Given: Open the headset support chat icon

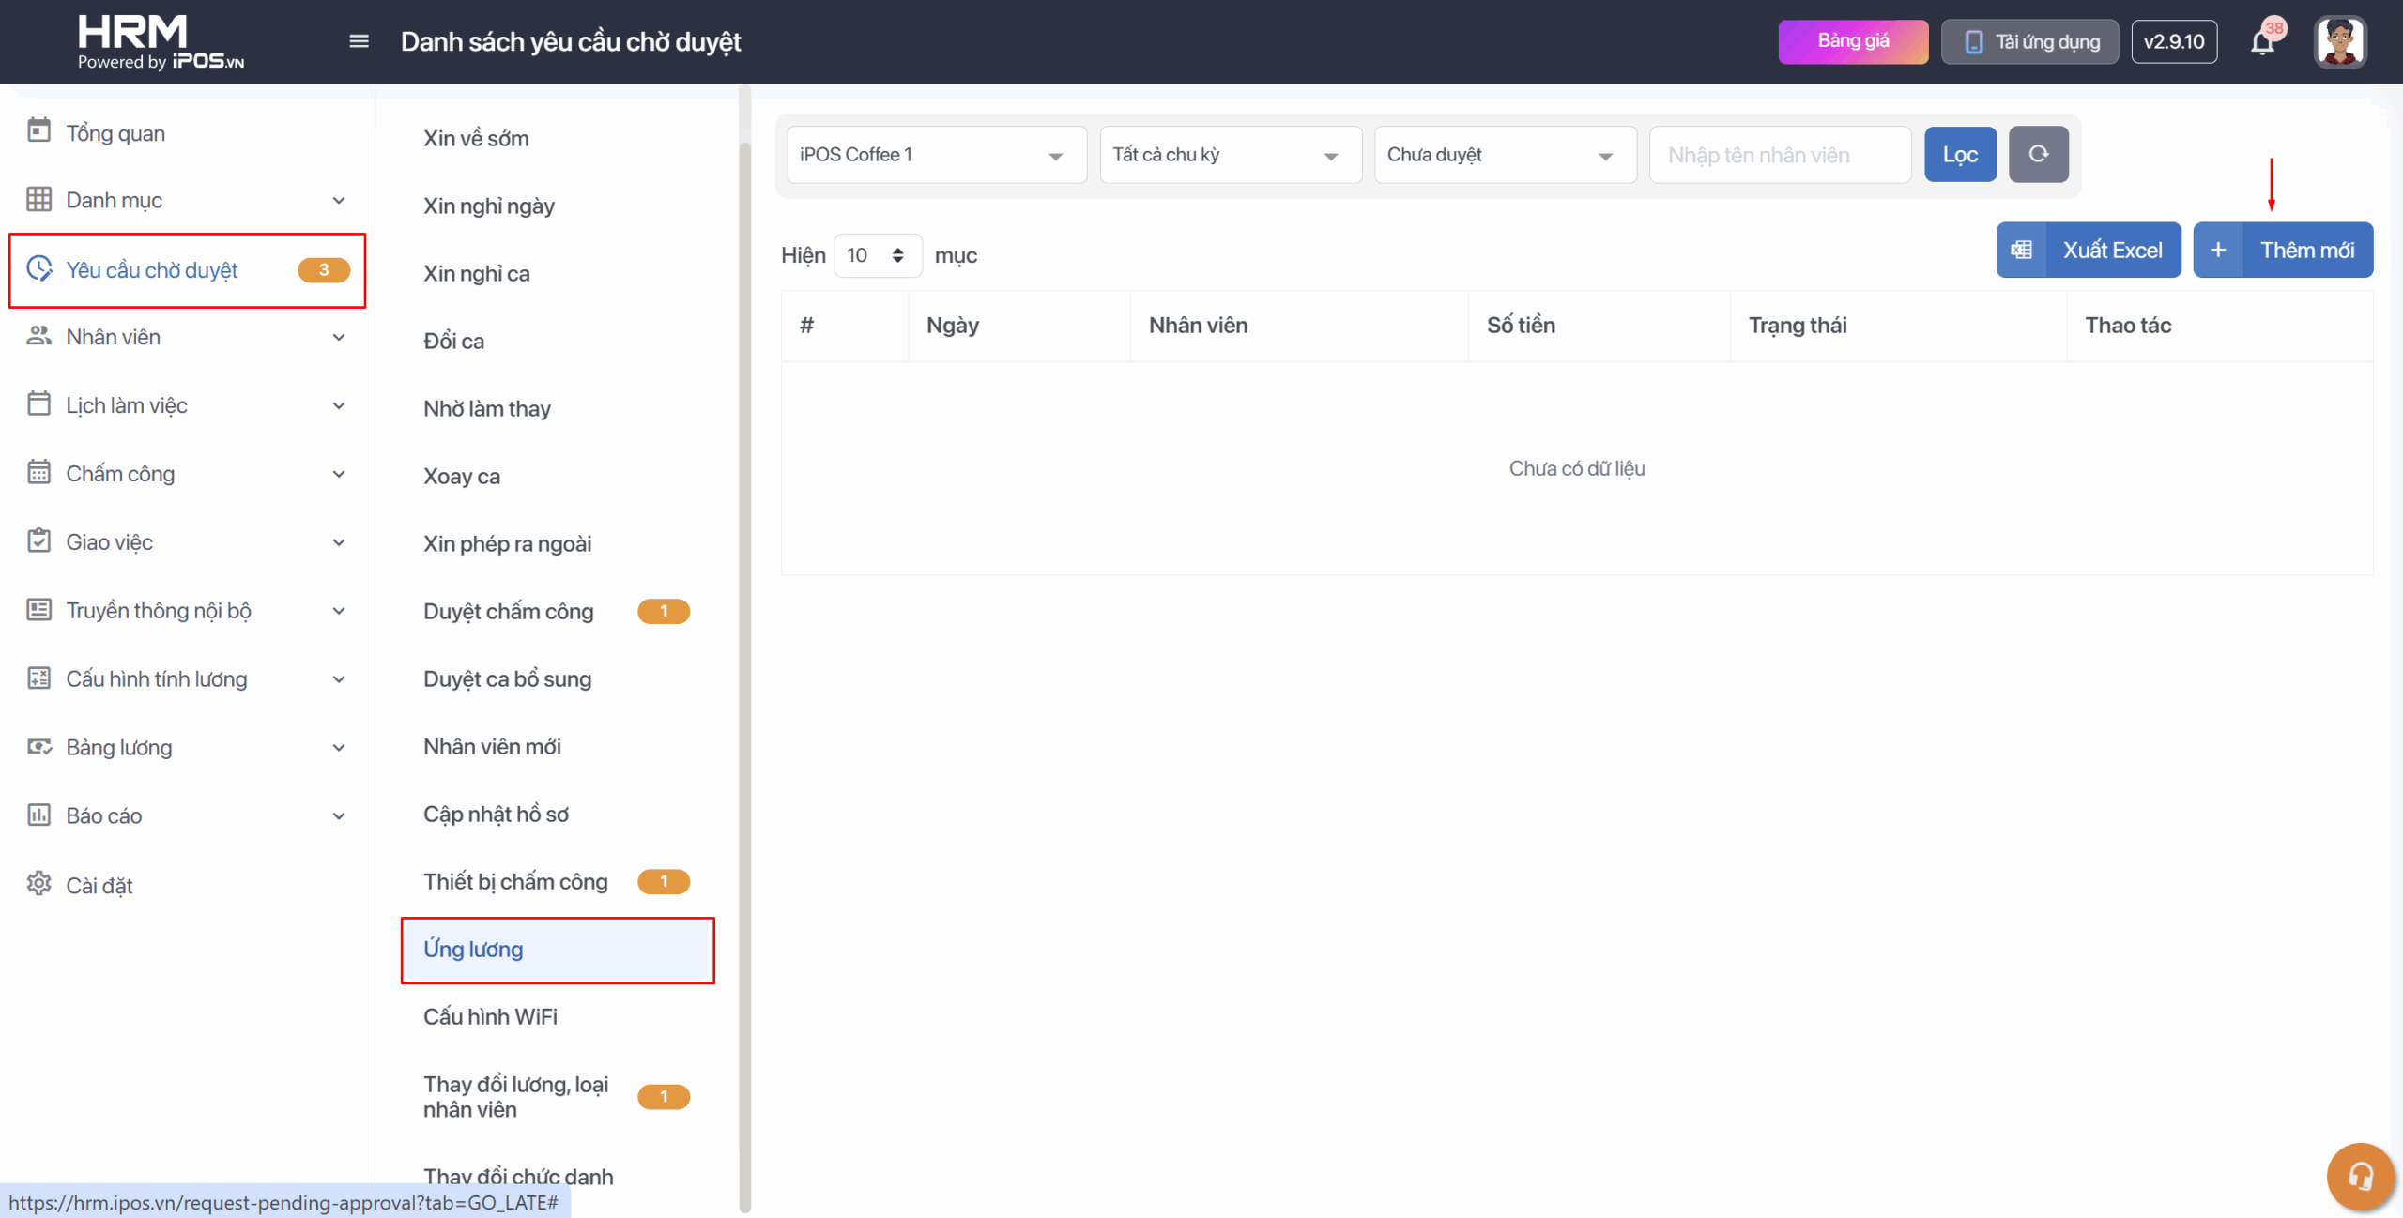Looking at the screenshot, I should 2360,1177.
